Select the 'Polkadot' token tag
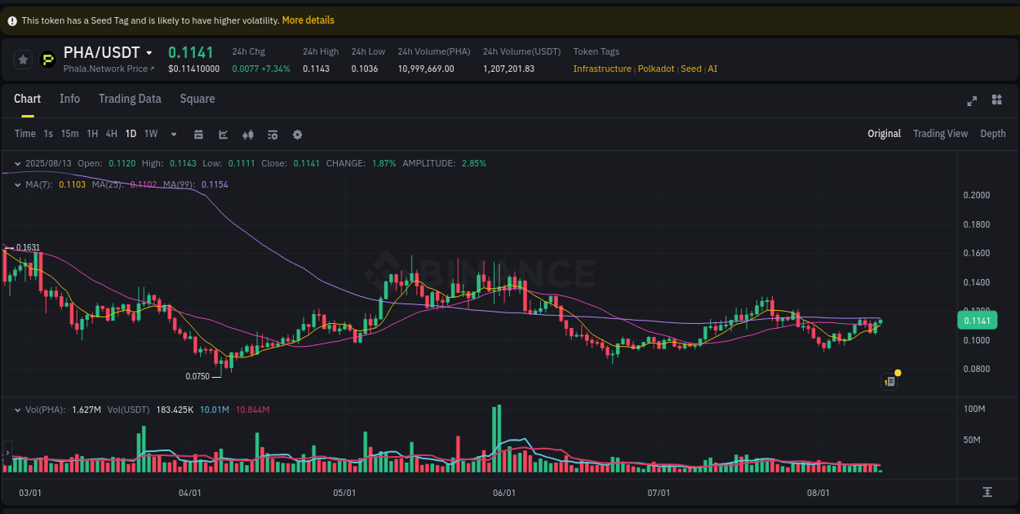Screen dimensions: 1020x514 655,69
